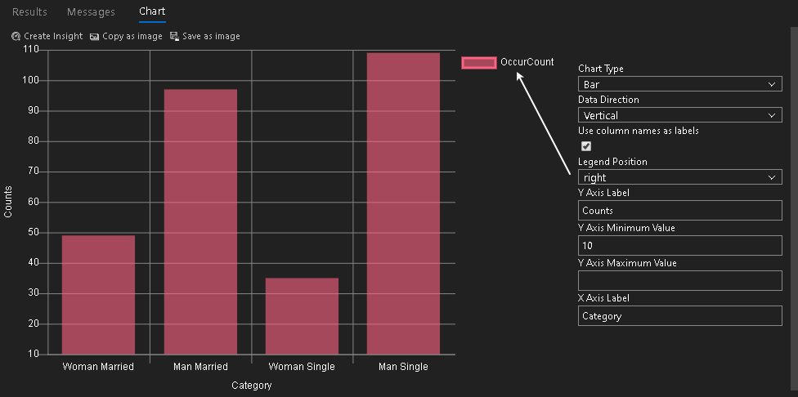Click the OccurCount legend color swatch

click(479, 63)
